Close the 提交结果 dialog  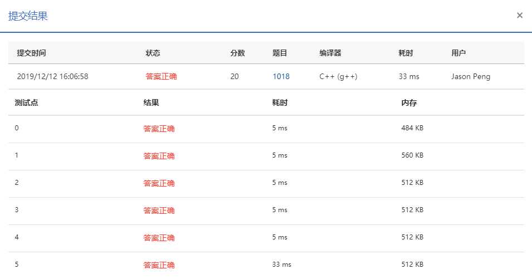(x=519, y=16)
